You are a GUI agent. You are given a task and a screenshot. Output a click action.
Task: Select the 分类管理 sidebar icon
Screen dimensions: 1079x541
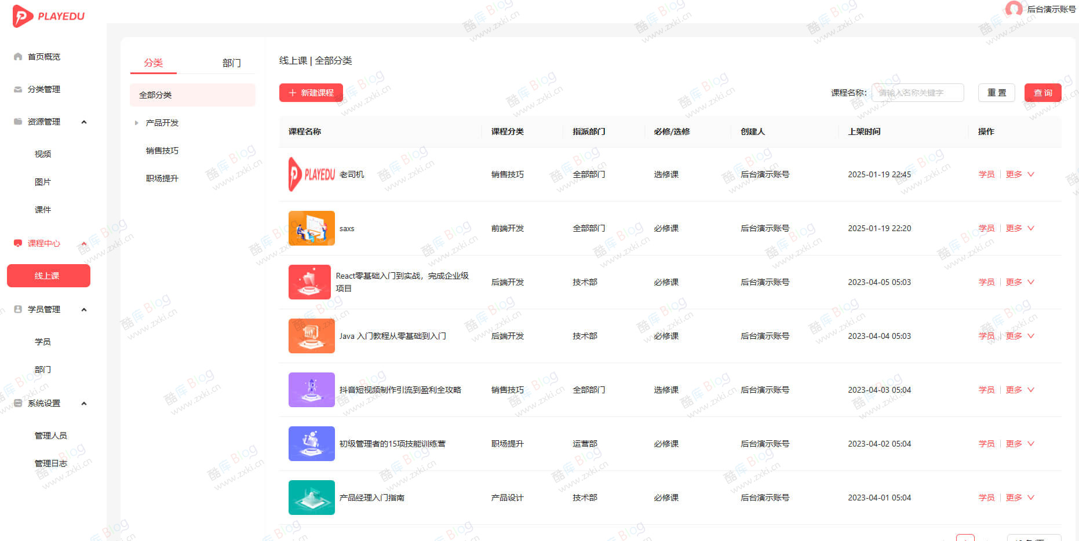click(17, 89)
